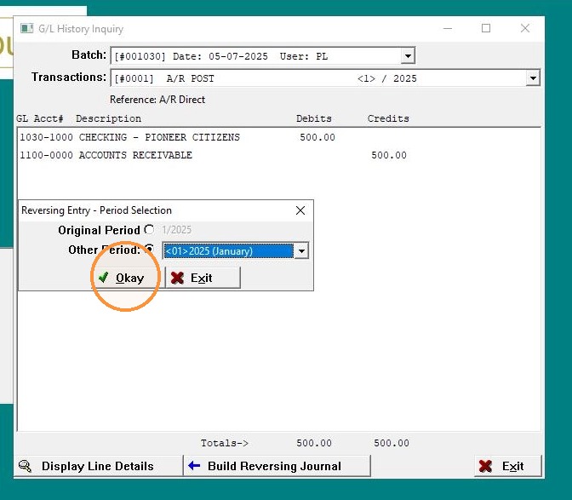Viewport: 572px width, 500px height.
Task: Click the Totals-> label
Action: pos(225,443)
